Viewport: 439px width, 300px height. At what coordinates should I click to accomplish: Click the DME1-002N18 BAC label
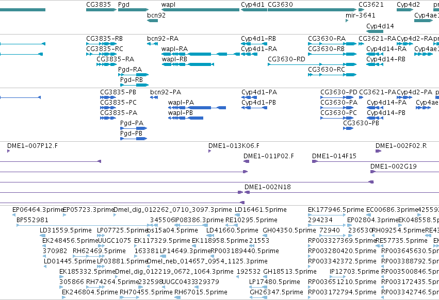pyautogui.click(x=268, y=187)
